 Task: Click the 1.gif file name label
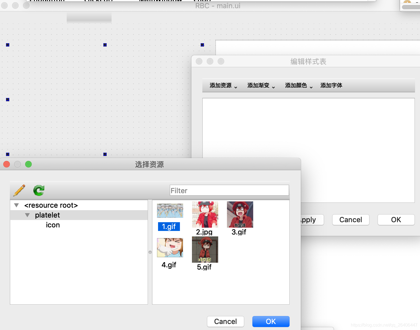(169, 227)
